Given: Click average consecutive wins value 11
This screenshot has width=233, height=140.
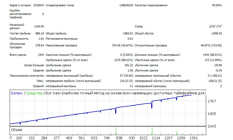Looking at the screenshot, I should coord(131,86).
